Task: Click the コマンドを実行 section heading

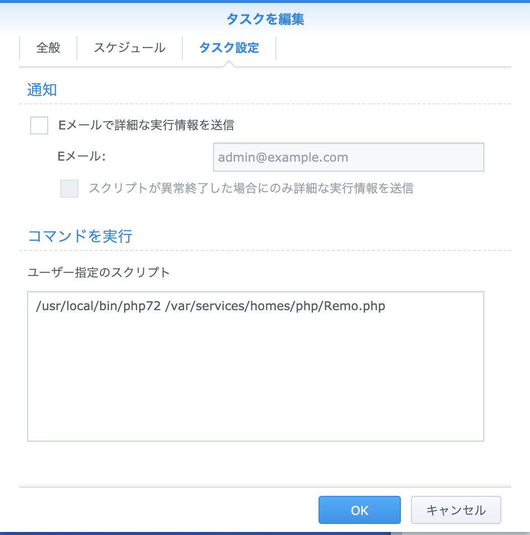Action: click(80, 236)
